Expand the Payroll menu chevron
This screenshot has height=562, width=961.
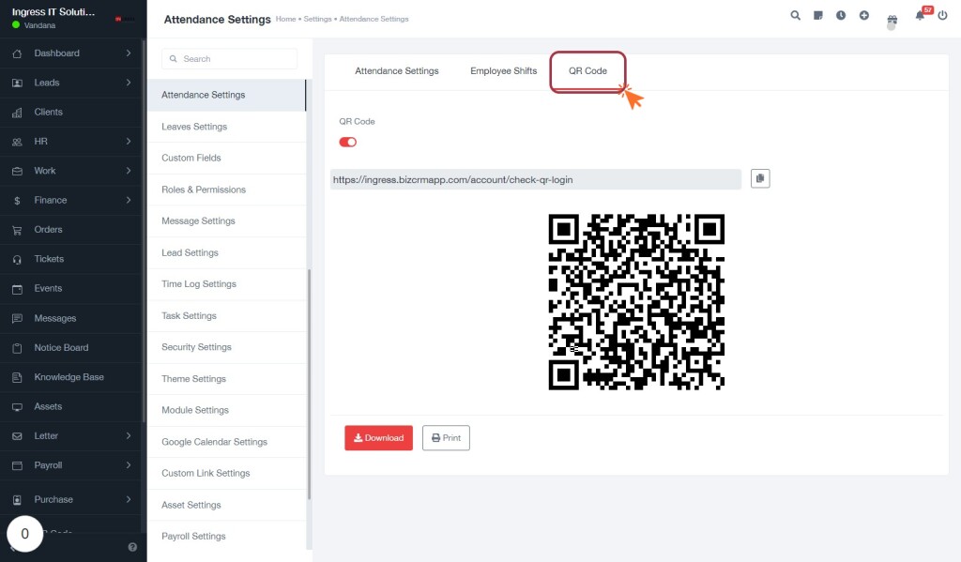(x=128, y=464)
